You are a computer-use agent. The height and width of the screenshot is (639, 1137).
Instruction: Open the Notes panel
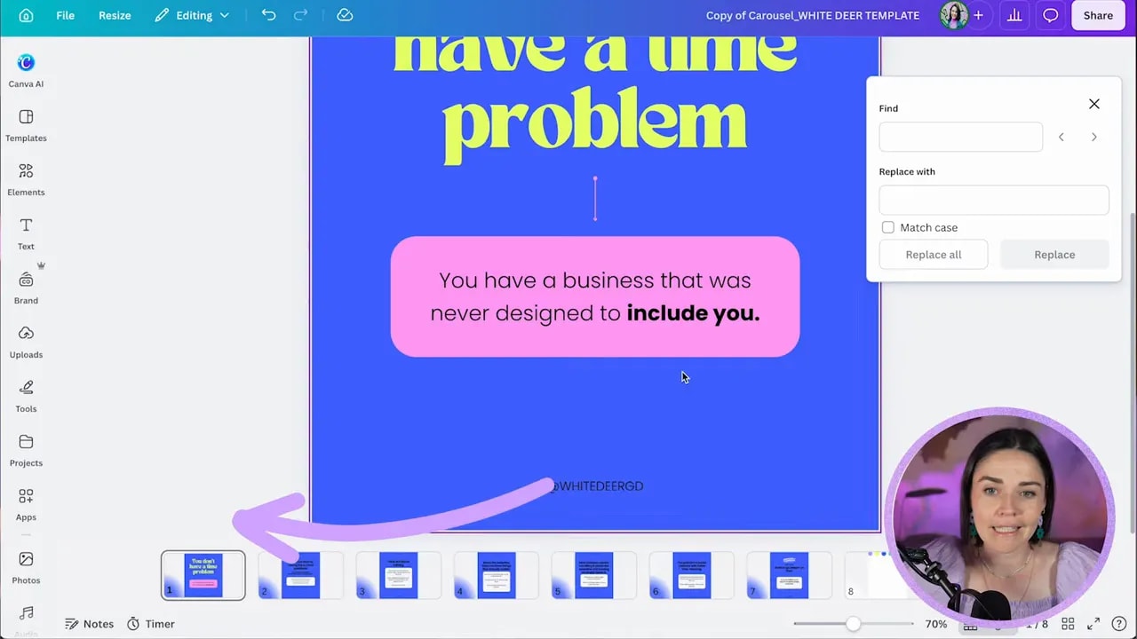(90, 624)
